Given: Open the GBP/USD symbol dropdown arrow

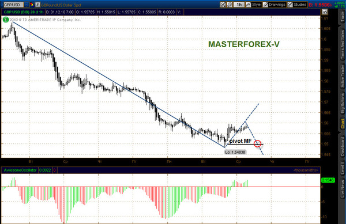Looking at the screenshot, I should click(27, 5).
